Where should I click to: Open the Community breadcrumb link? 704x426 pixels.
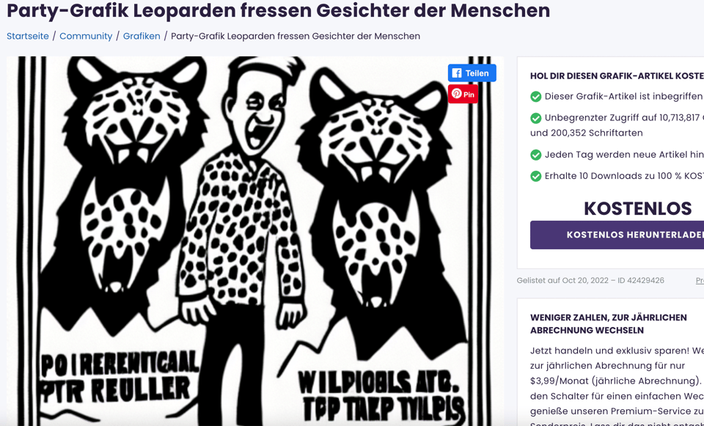(86, 37)
